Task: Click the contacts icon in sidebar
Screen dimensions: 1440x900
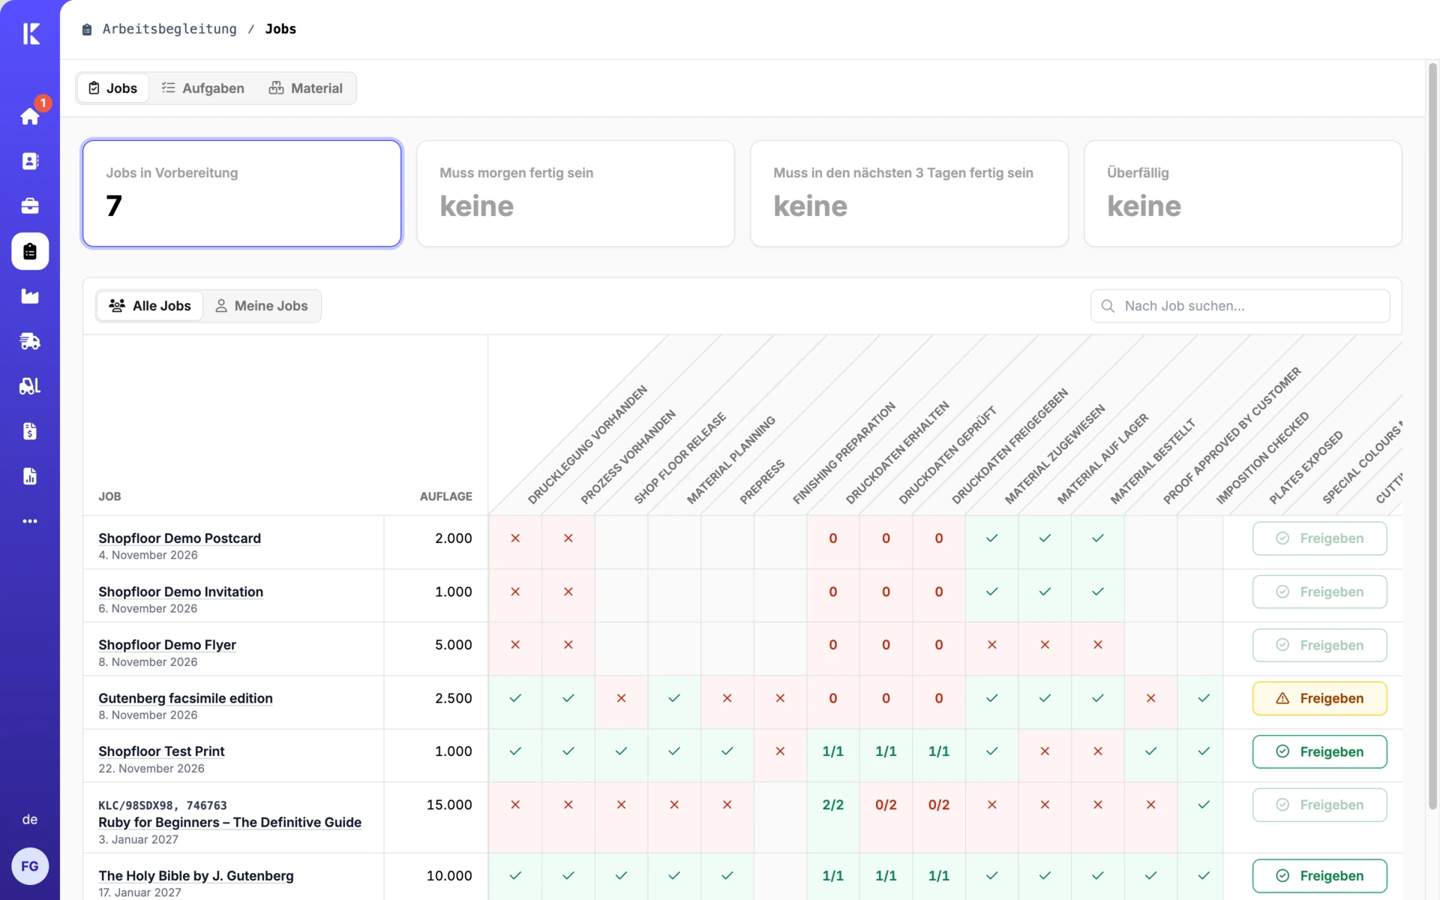Action: [x=30, y=161]
